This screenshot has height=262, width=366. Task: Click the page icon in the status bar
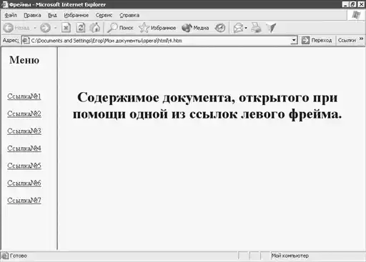pos(4,256)
